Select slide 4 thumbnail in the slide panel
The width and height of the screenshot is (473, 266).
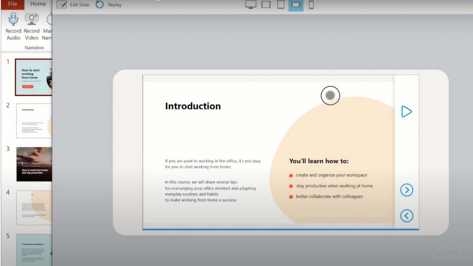tap(34, 207)
